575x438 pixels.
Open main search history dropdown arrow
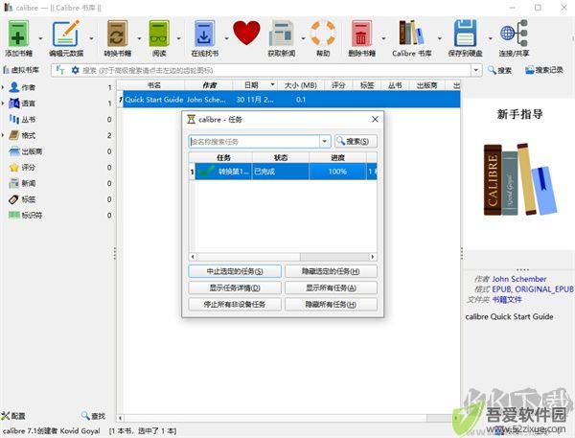click(x=476, y=70)
